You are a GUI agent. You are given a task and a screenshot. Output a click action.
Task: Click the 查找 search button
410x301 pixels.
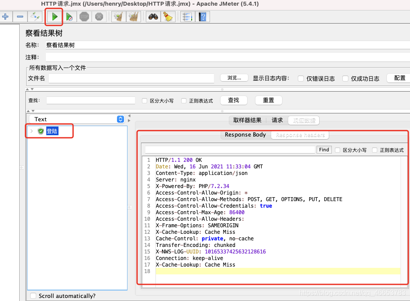[234, 100]
